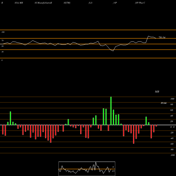Click the 70 label on RSI scale

pyautogui.click(x=2, y=40)
